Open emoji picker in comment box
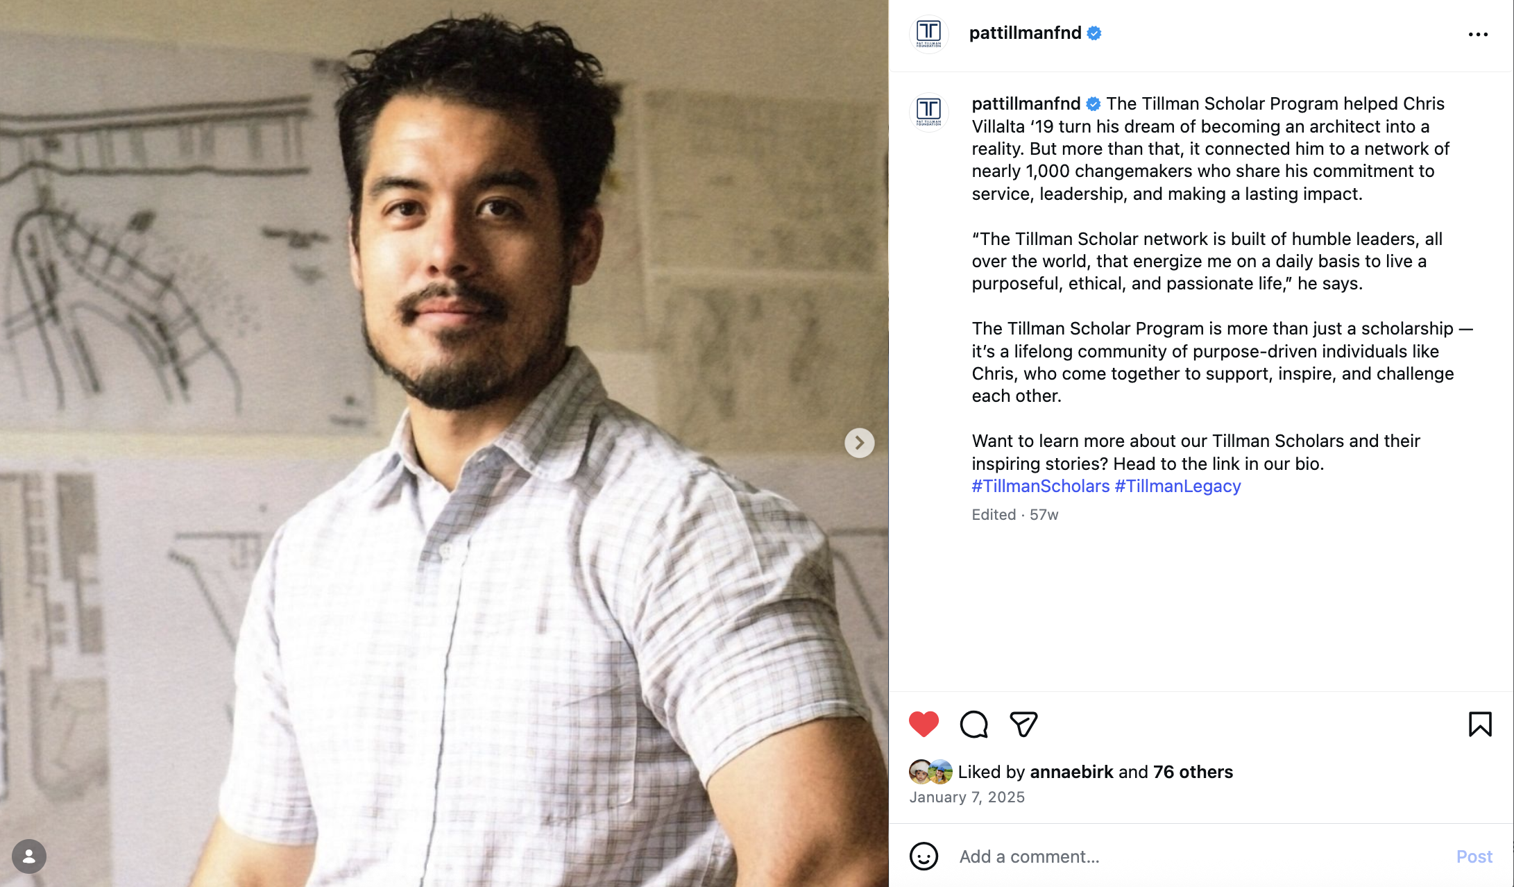Image resolution: width=1514 pixels, height=887 pixels. click(x=924, y=856)
